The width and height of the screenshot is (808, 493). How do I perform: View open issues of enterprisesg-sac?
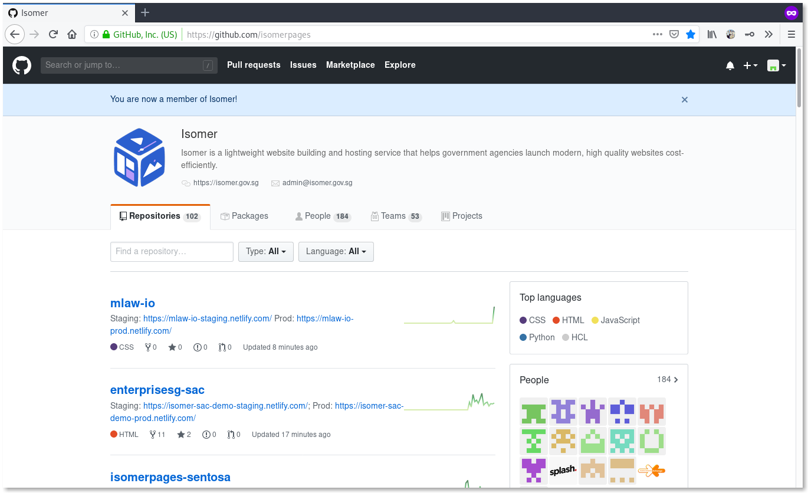coord(209,435)
